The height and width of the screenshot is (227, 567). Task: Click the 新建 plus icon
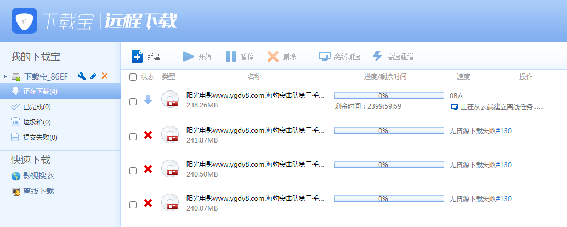click(x=137, y=56)
